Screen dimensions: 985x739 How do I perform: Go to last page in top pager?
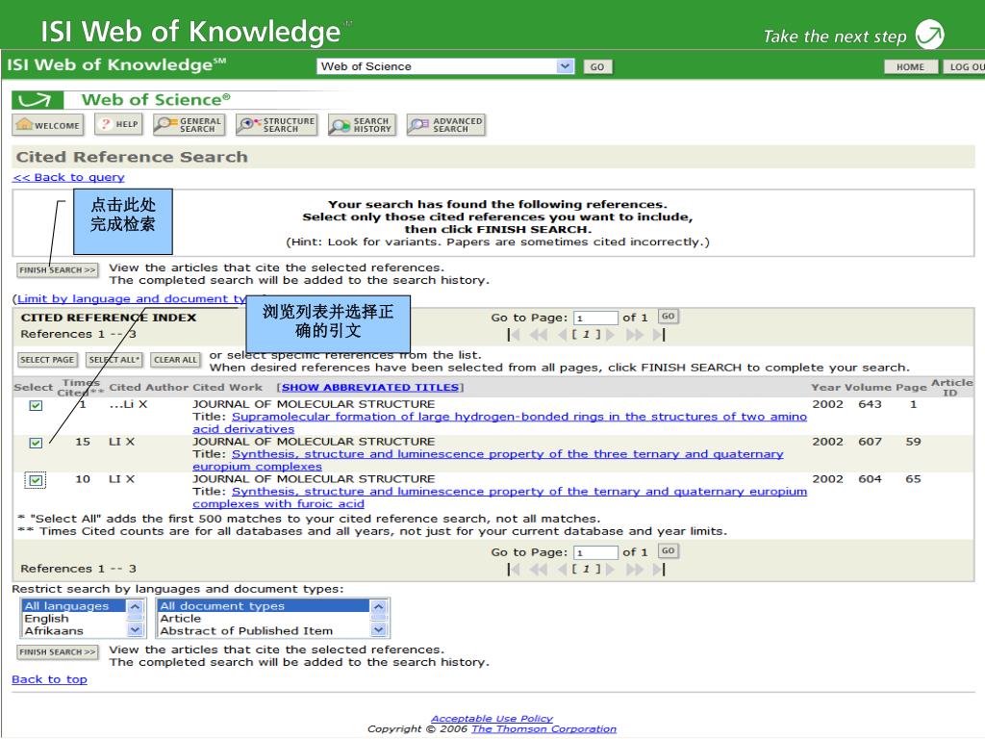tap(658, 335)
